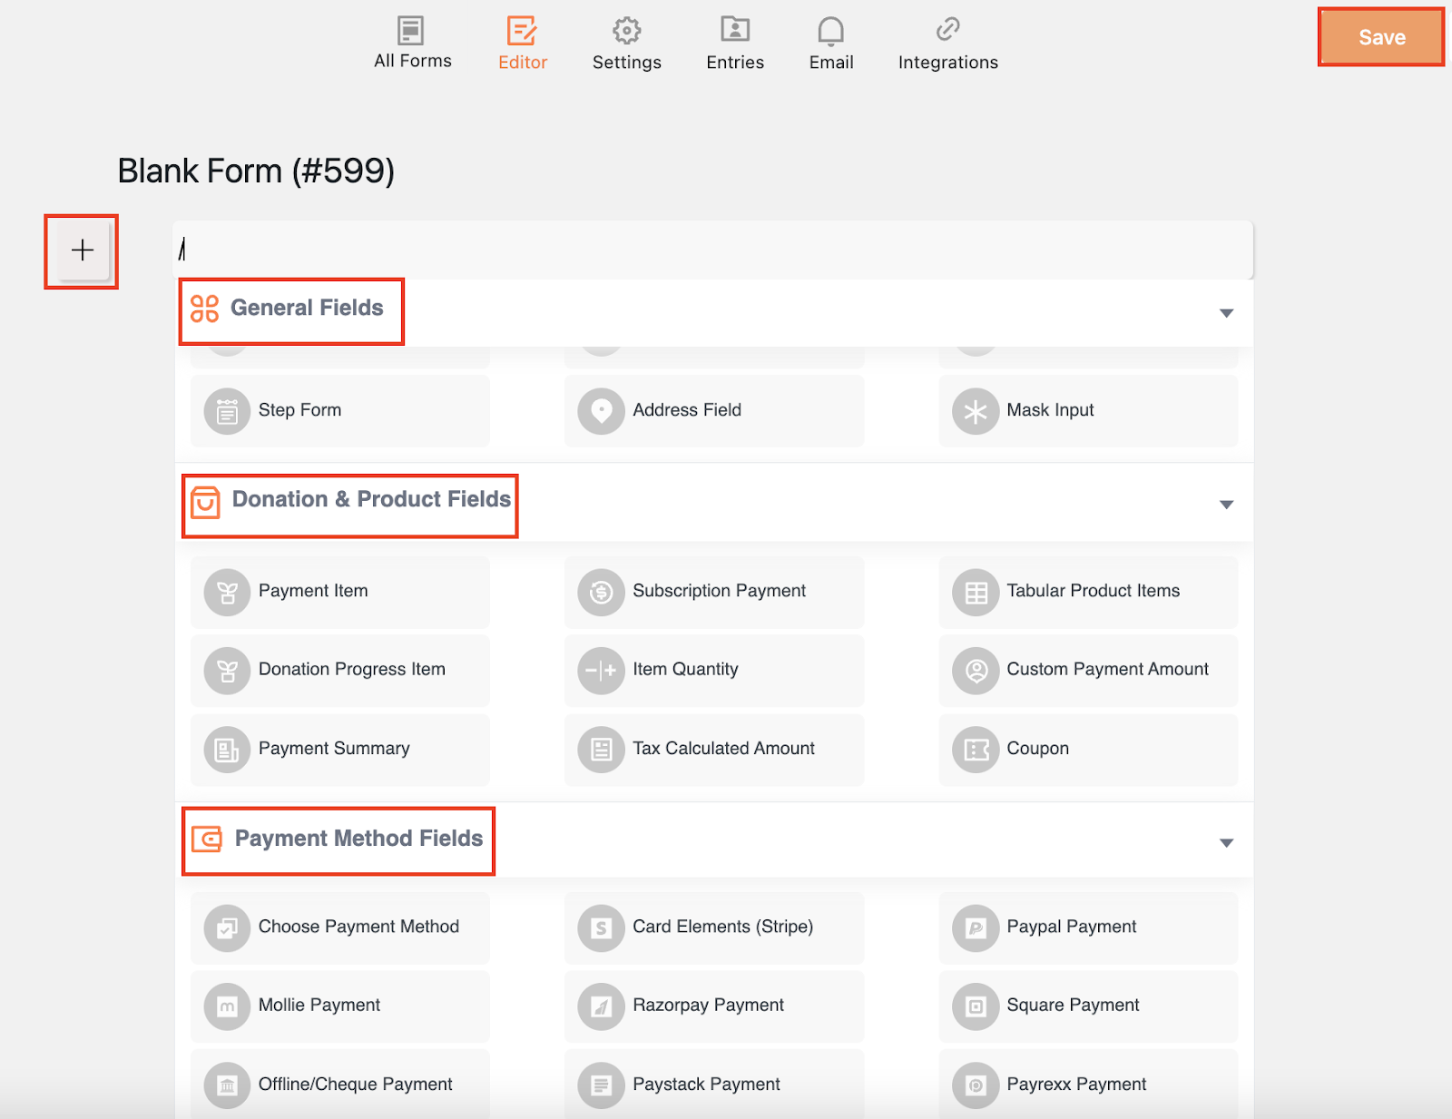The image size is (1452, 1119).
Task: Collapse the General Fields section arrow
Action: coord(1226,313)
